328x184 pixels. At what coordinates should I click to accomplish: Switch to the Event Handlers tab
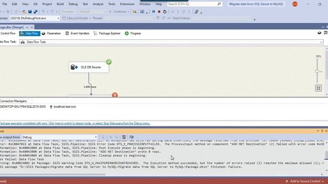click(77, 33)
